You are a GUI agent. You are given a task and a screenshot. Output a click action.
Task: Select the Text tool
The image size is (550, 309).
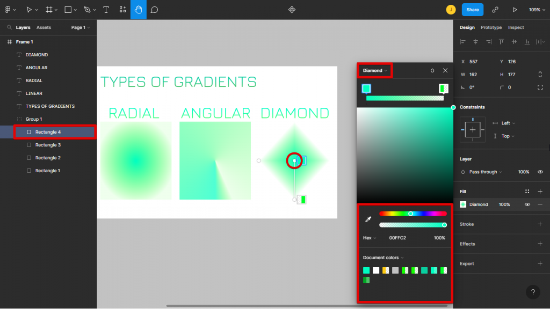coord(105,9)
